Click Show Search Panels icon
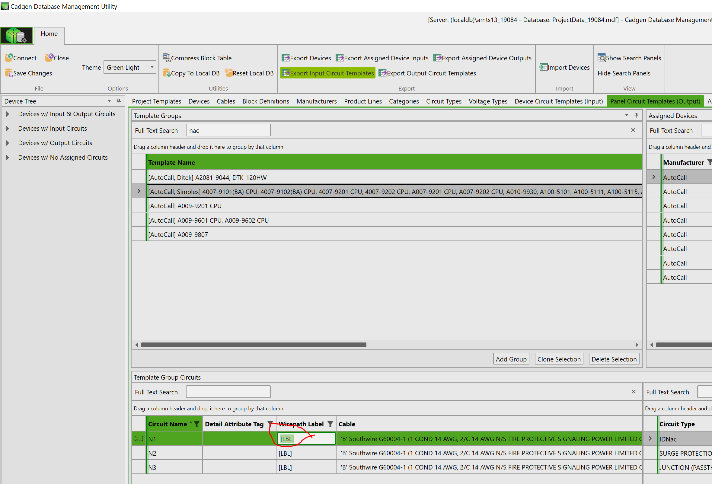Image resolution: width=712 pixels, height=484 pixels. pyautogui.click(x=602, y=58)
